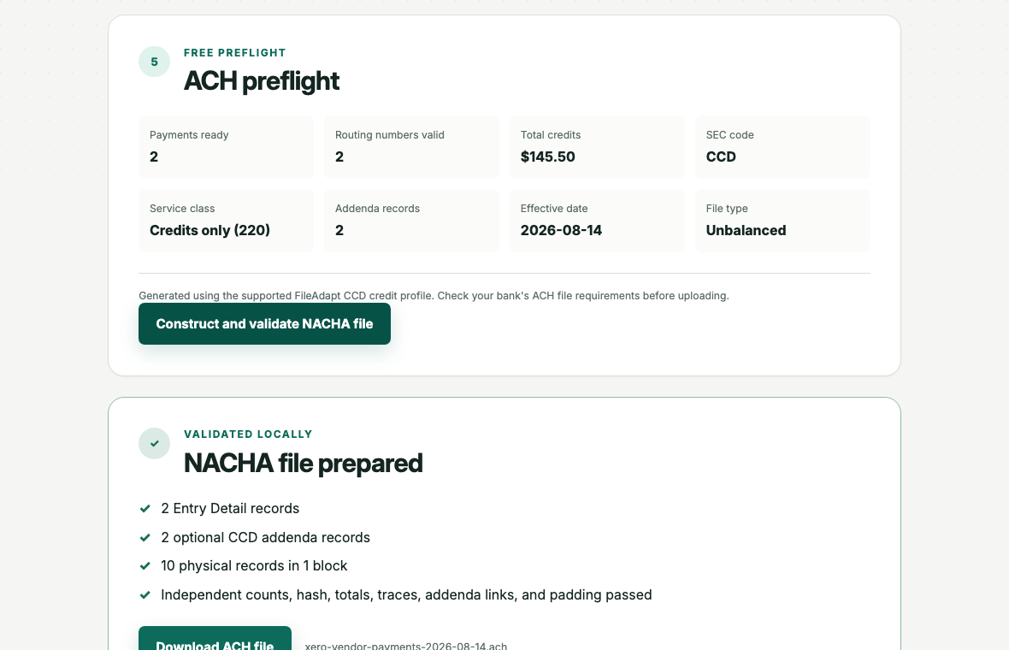Select the File type Unbalanced card

point(782,221)
